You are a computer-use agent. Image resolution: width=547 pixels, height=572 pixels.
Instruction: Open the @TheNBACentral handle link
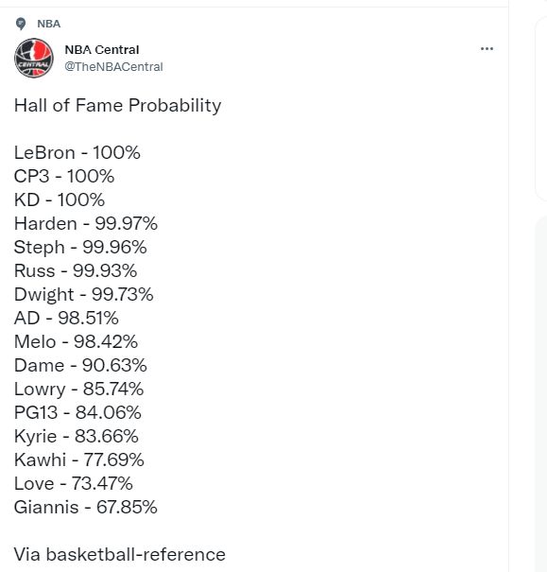coord(113,67)
